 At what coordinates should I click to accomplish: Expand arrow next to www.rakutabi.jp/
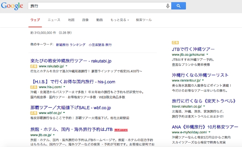[x=67, y=66]
